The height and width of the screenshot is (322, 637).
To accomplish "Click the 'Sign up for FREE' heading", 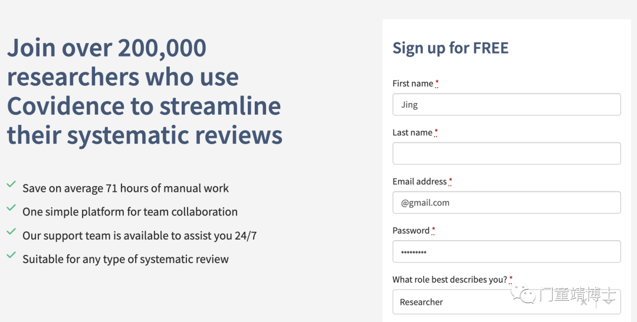I will pos(450,48).
